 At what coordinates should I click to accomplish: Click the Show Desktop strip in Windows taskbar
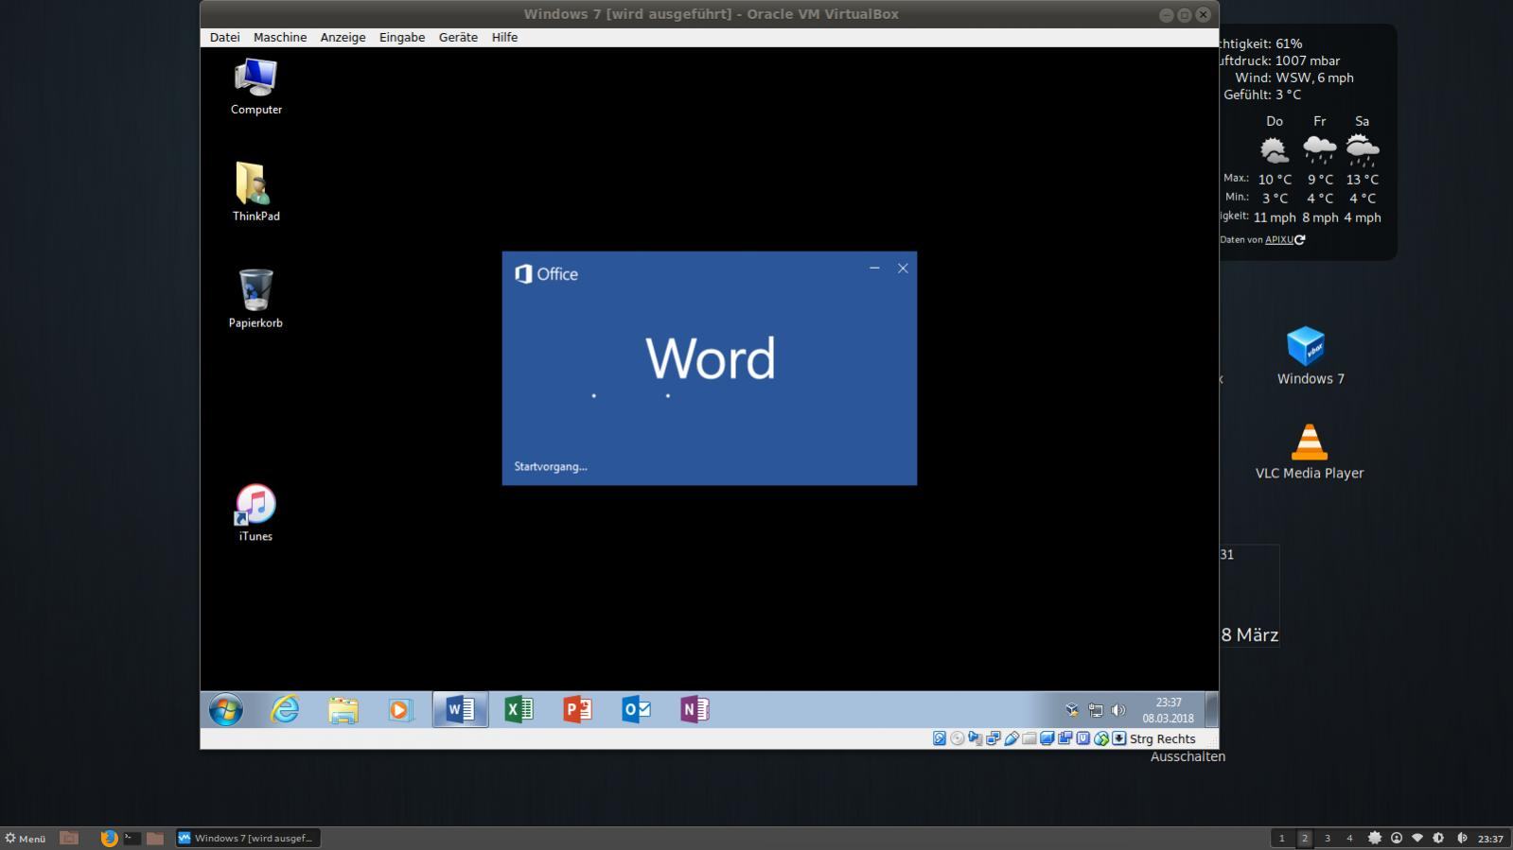coord(1211,710)
